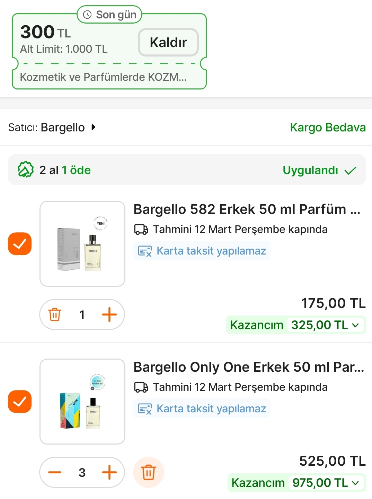The width and height of the screenshot is (372, 499).
Task: Remove the Bargello 582 perfume via trash icon
Action: (55, 315)
